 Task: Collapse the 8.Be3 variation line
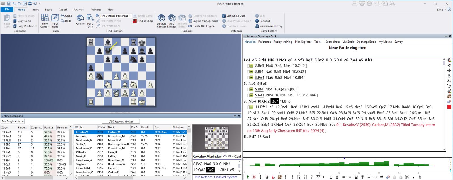251,66
